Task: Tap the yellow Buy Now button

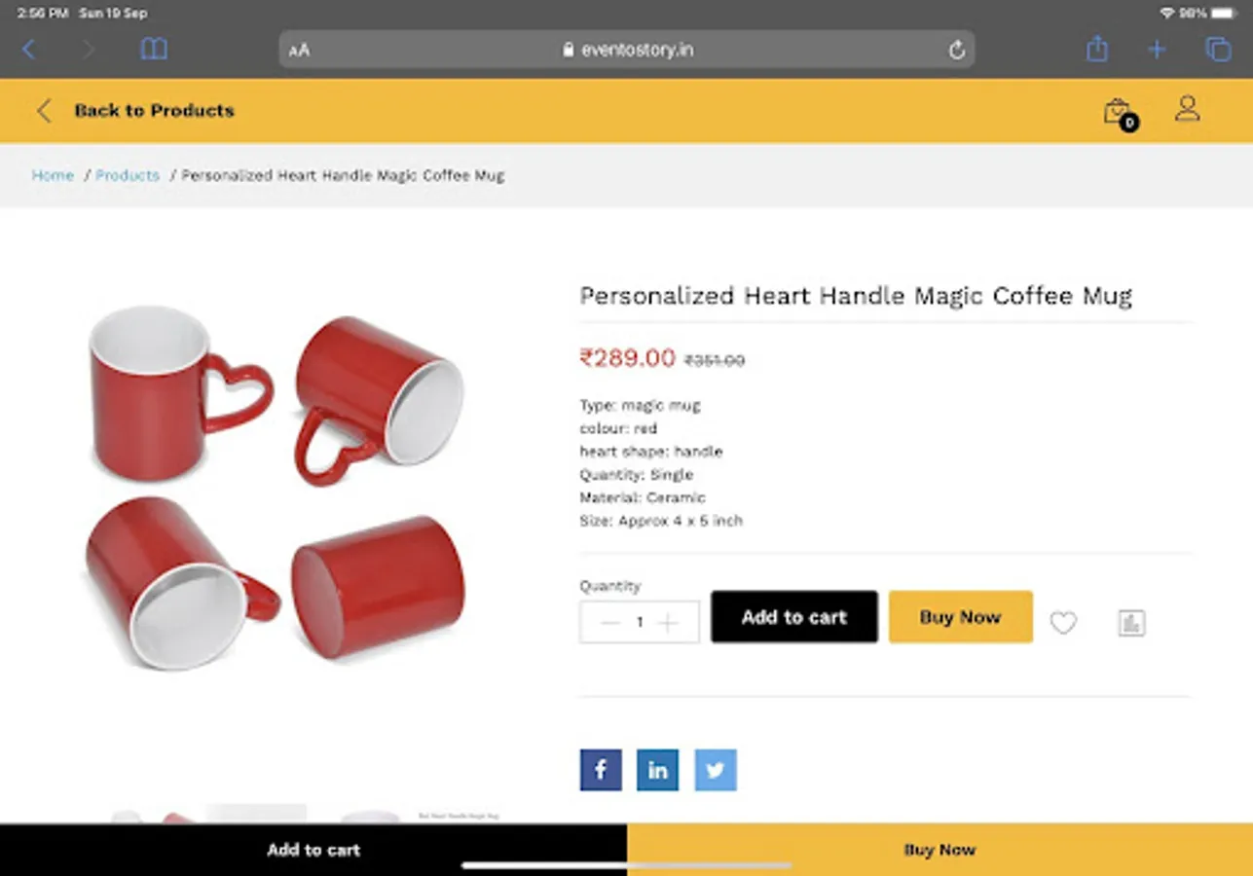Action: 960,616
